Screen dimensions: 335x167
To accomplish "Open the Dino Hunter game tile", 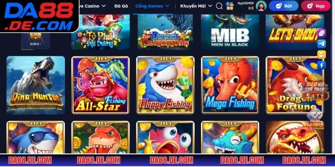I will (x=36, y=85).
